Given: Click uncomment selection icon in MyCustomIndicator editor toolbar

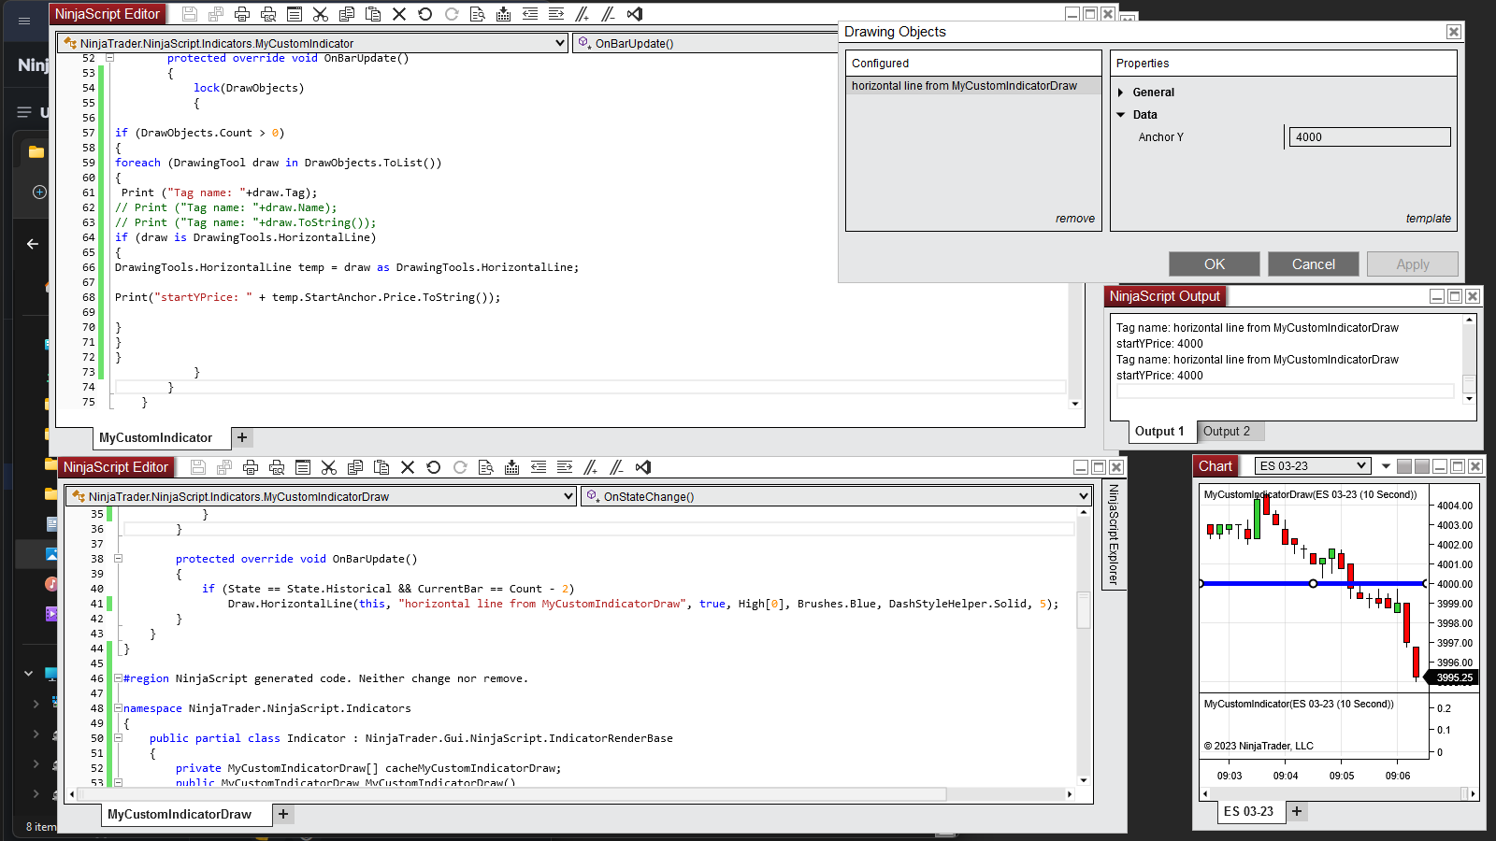Looking at the screenshot, I should pos(608,14).
